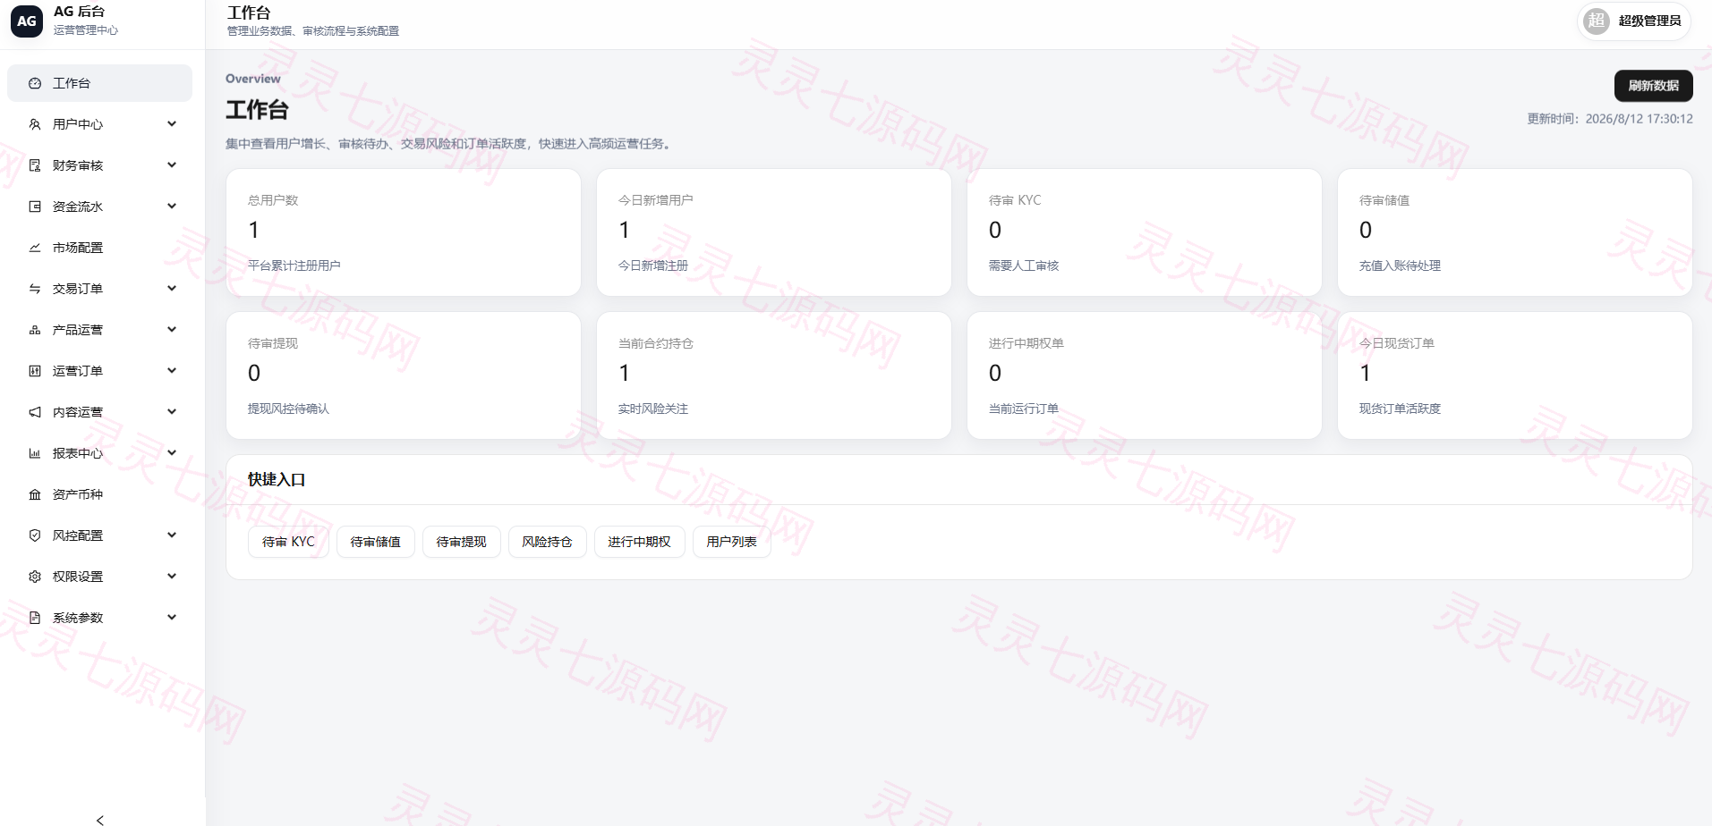Image resolution: width=1712 pixels, height=826 pixels.
Task: Open the 工作台 menu item
Action: [99, 83]
